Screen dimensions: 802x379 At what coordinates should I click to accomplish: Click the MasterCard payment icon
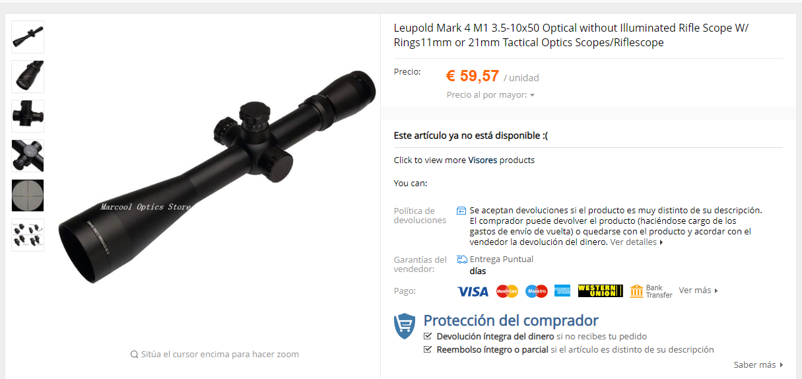click(507, 291)
